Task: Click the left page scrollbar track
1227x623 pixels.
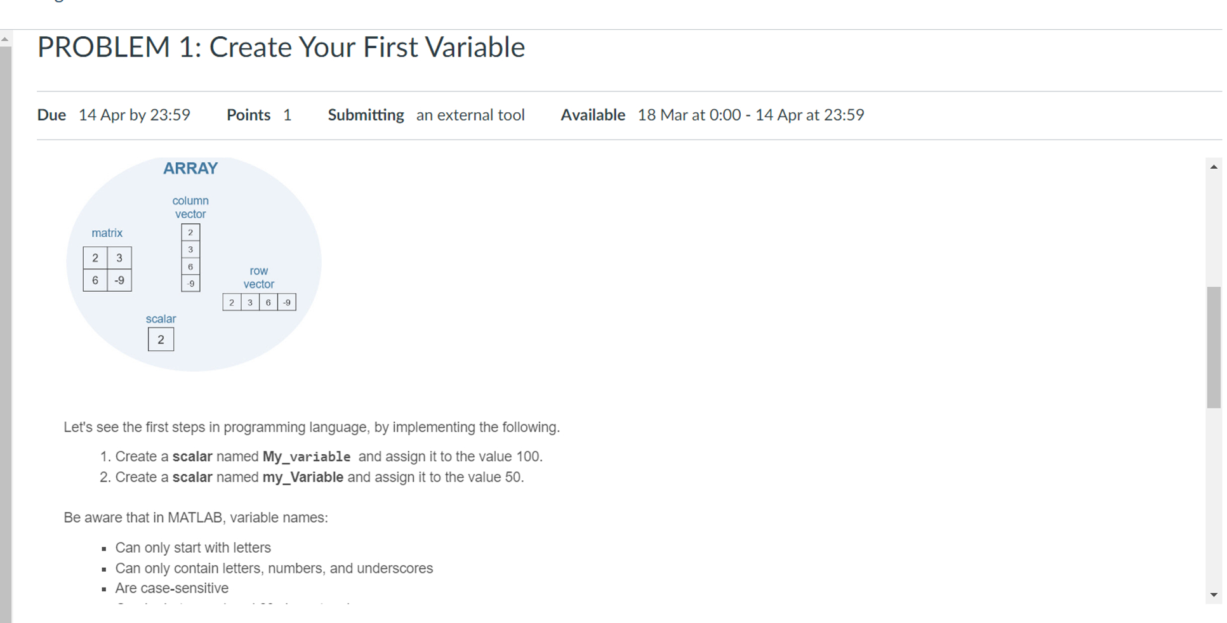Action: point(6,317)
